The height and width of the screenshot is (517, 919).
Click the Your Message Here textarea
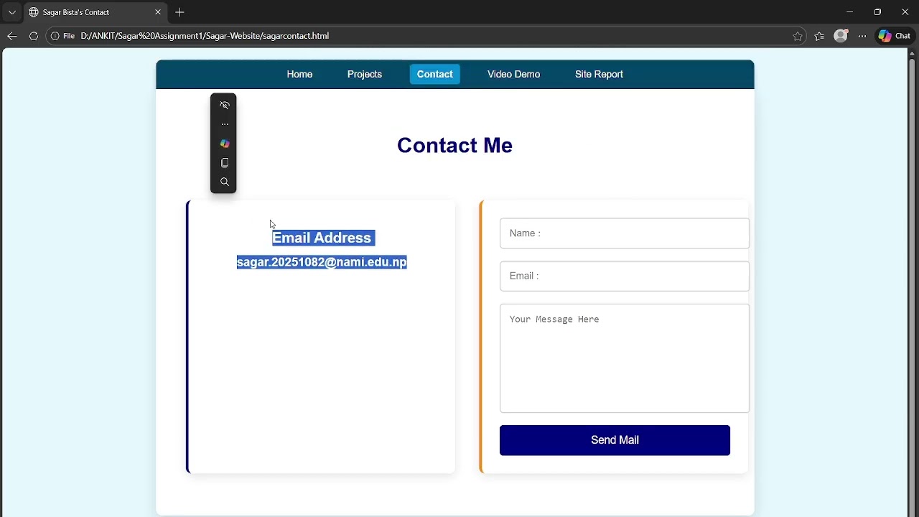[x=625, y=358]
